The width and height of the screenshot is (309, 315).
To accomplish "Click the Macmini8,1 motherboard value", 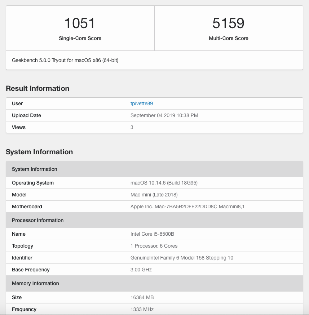I will [187, 207].
